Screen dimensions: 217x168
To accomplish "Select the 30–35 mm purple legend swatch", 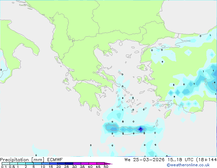I will tap(77, 164).
